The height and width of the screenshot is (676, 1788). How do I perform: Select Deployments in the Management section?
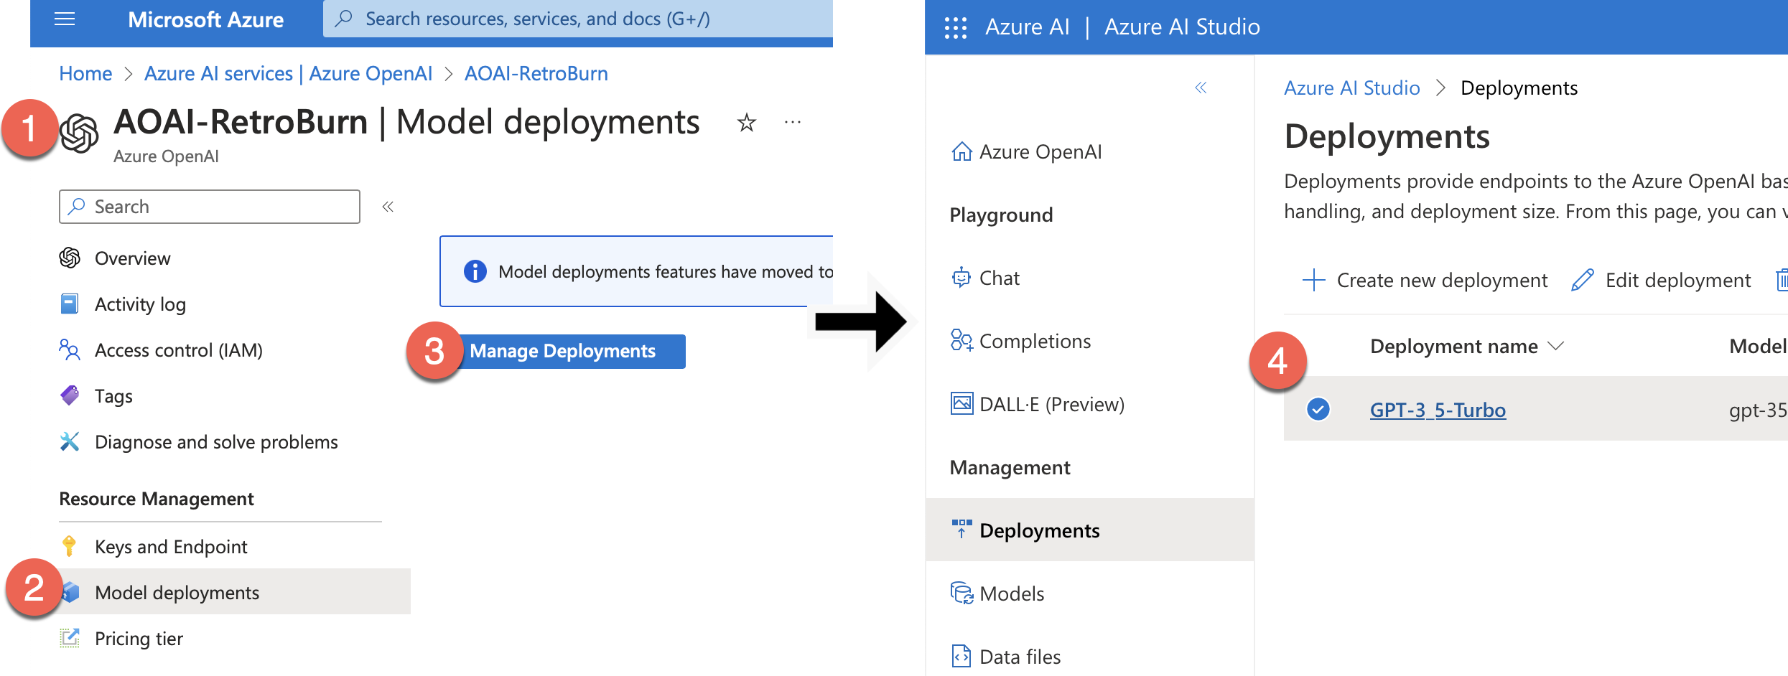[x=1090, y=530]
